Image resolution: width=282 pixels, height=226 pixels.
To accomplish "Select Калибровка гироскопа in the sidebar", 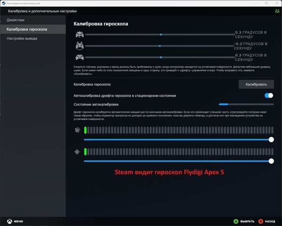I will pos(33,29).
